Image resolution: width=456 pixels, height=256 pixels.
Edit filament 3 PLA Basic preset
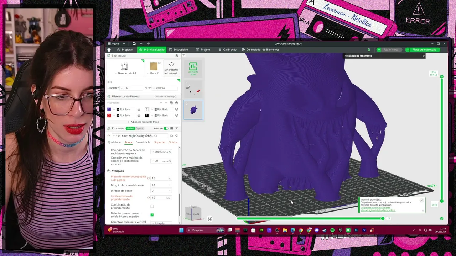(139, 116)
